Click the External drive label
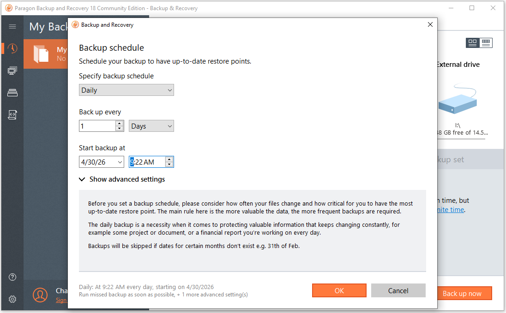 (458, 65)
